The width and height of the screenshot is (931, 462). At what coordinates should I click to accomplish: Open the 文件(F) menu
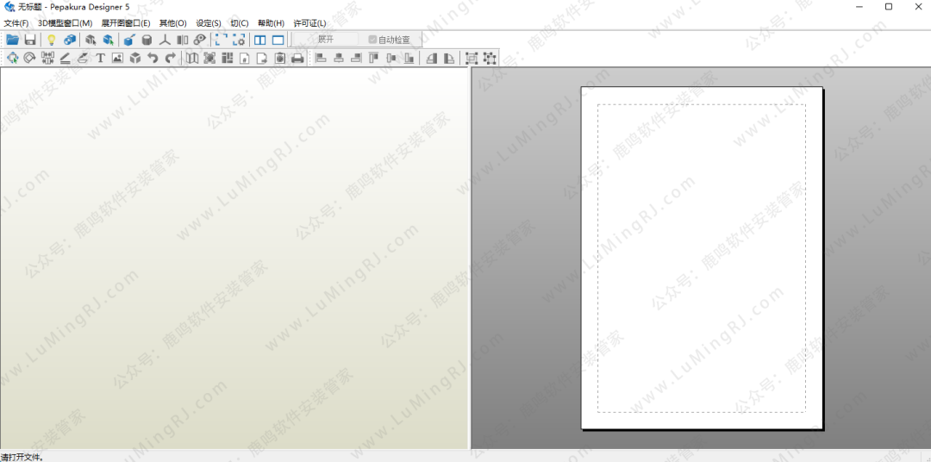[16, 23]
